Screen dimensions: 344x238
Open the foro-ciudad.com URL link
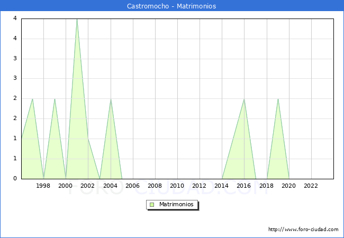tap(303, 230)
